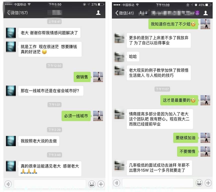Open emoji picker in right chat
Screen dimensions: 216x192
199,183
